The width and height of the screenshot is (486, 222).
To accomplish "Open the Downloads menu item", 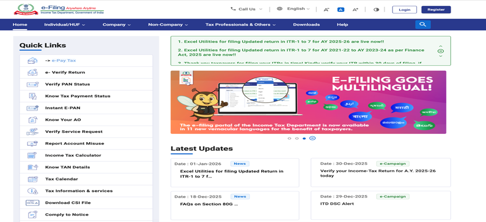I will [306, 24].
